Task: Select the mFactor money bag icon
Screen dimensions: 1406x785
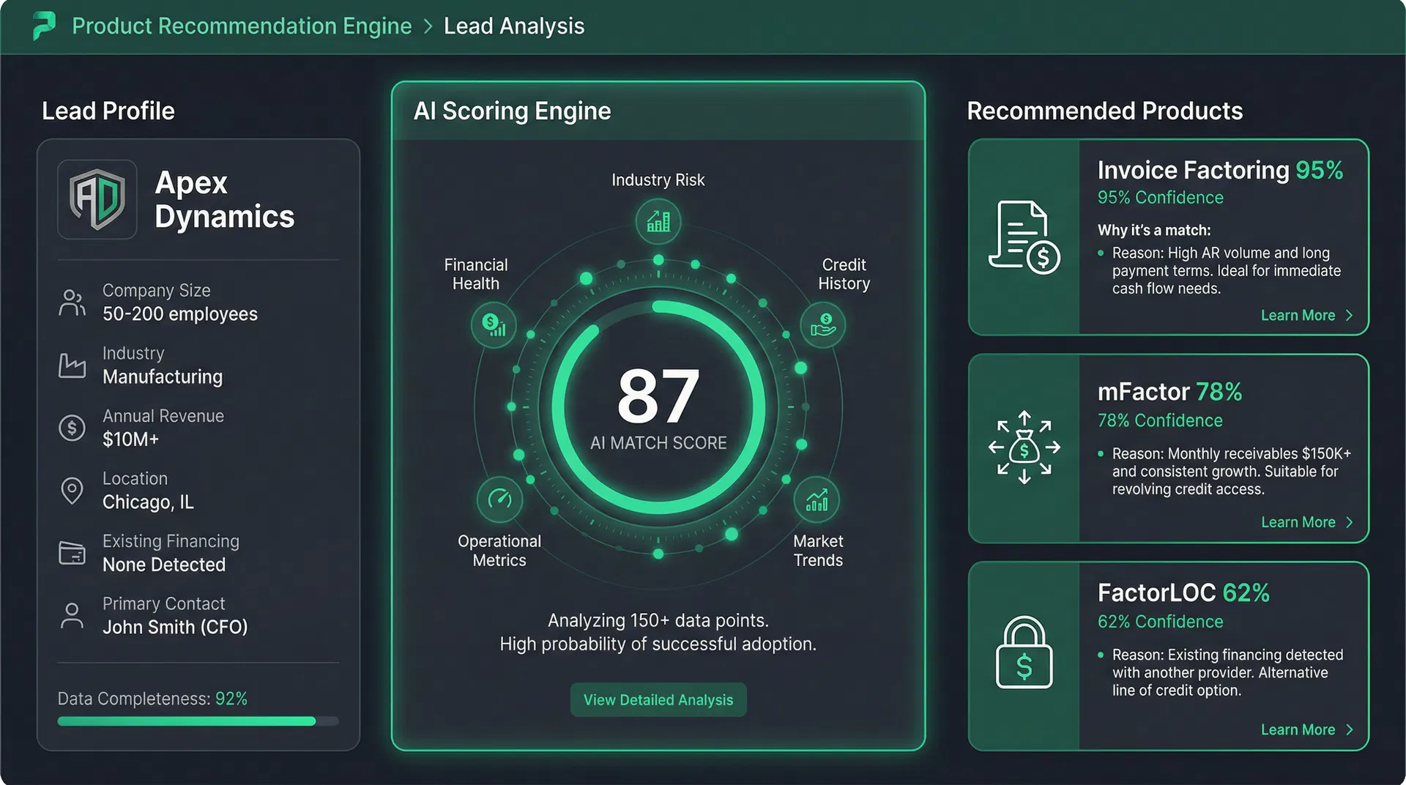Action: pos(1024,447)
